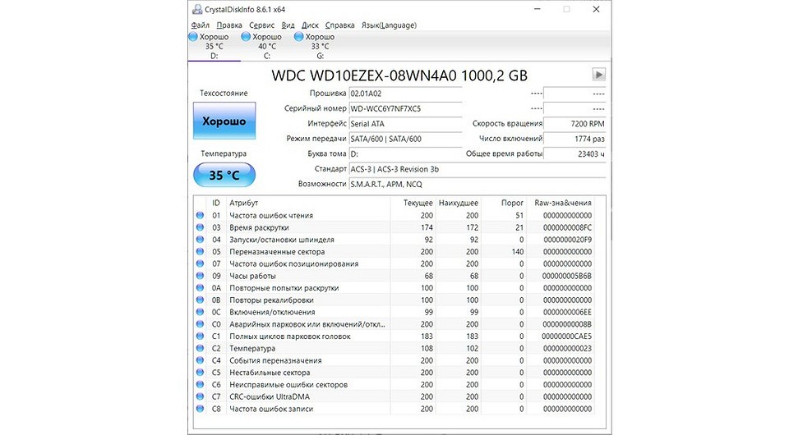Select the Запуски/остановки шпинделя row
The image size is (789, 435).
[x=394, y=239]
